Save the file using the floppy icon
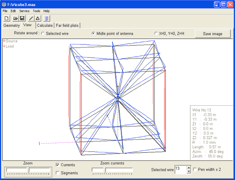 click(22, 19)
